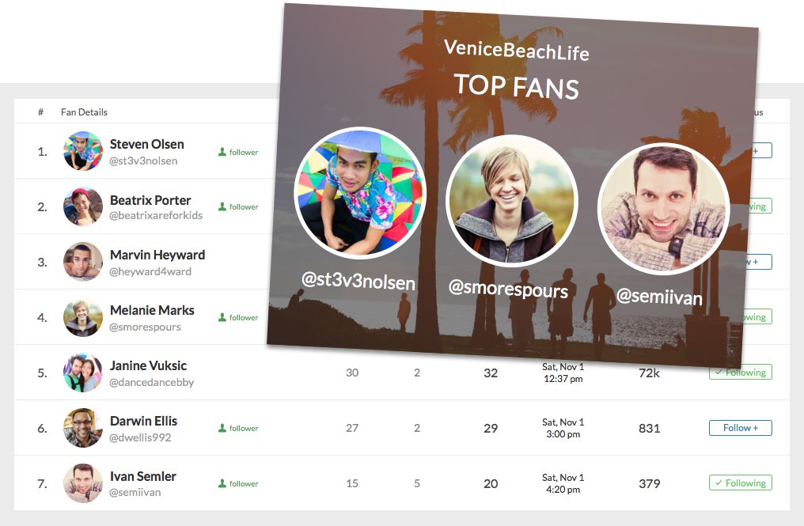Open Beatrix Porter's profile picture
This screenshot has height=526, width=804.
coord(83,206)
